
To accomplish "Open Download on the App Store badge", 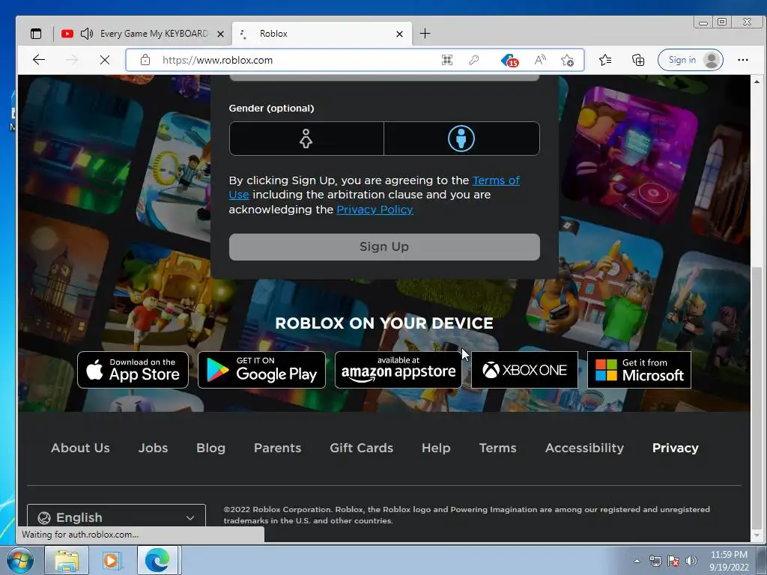I will coord(133,370).
